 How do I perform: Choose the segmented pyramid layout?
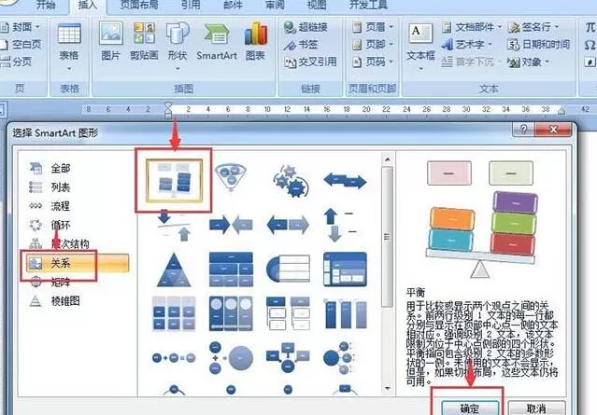pyautogui.click(x=174, y=270)
